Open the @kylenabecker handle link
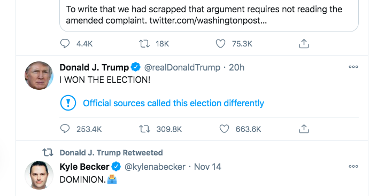 click(155, 167)
